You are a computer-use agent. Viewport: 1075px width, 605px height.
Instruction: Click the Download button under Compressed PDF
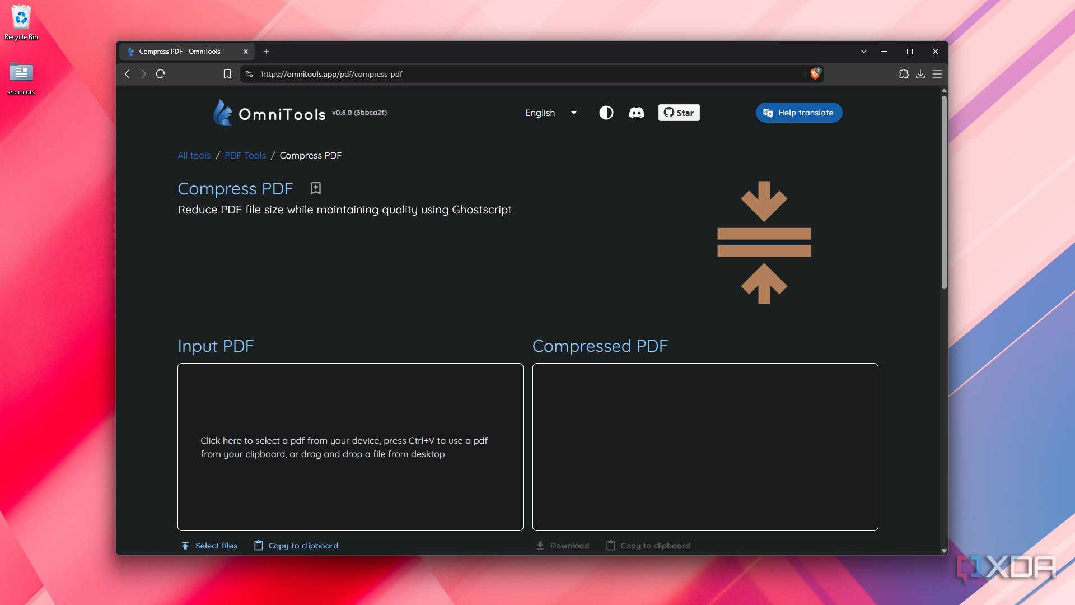[563, 546]
